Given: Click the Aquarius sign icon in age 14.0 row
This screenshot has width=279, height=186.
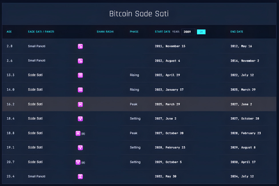Looking at the screenshot, I should coord(80,90).
